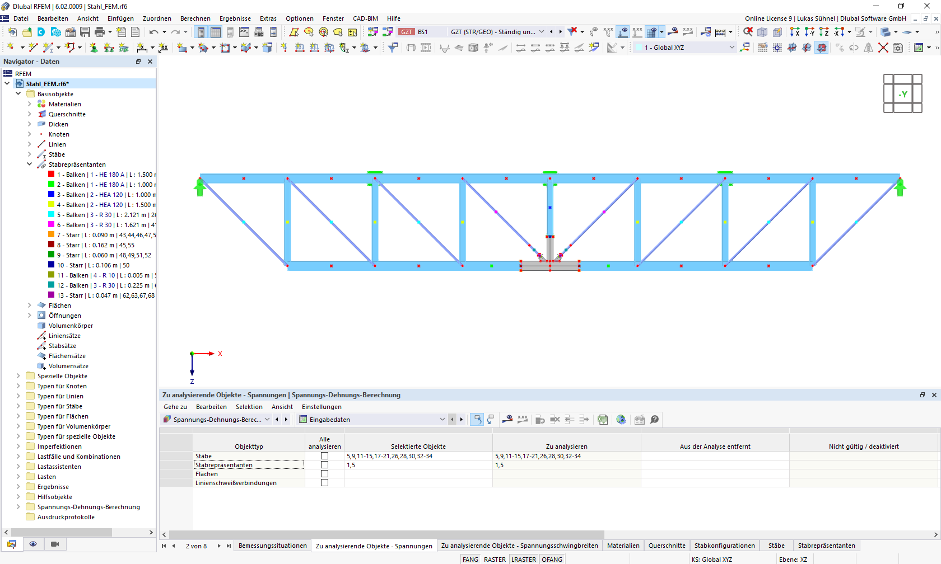941x564 pixels.
Task: Click the export to Excel icon
Action: coord(603,420)
